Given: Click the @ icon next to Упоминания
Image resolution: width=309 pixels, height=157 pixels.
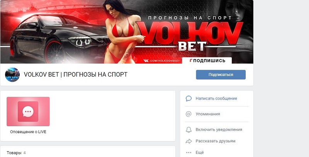Looking at the screenshot, I should 188,114.
